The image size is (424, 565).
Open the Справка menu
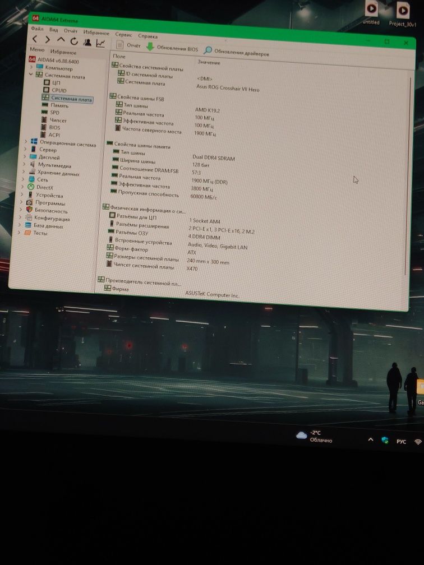pos(148,36)
